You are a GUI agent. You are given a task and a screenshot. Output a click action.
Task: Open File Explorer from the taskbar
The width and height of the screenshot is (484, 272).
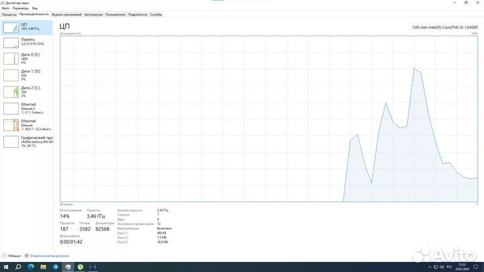(x=43, y=267)
